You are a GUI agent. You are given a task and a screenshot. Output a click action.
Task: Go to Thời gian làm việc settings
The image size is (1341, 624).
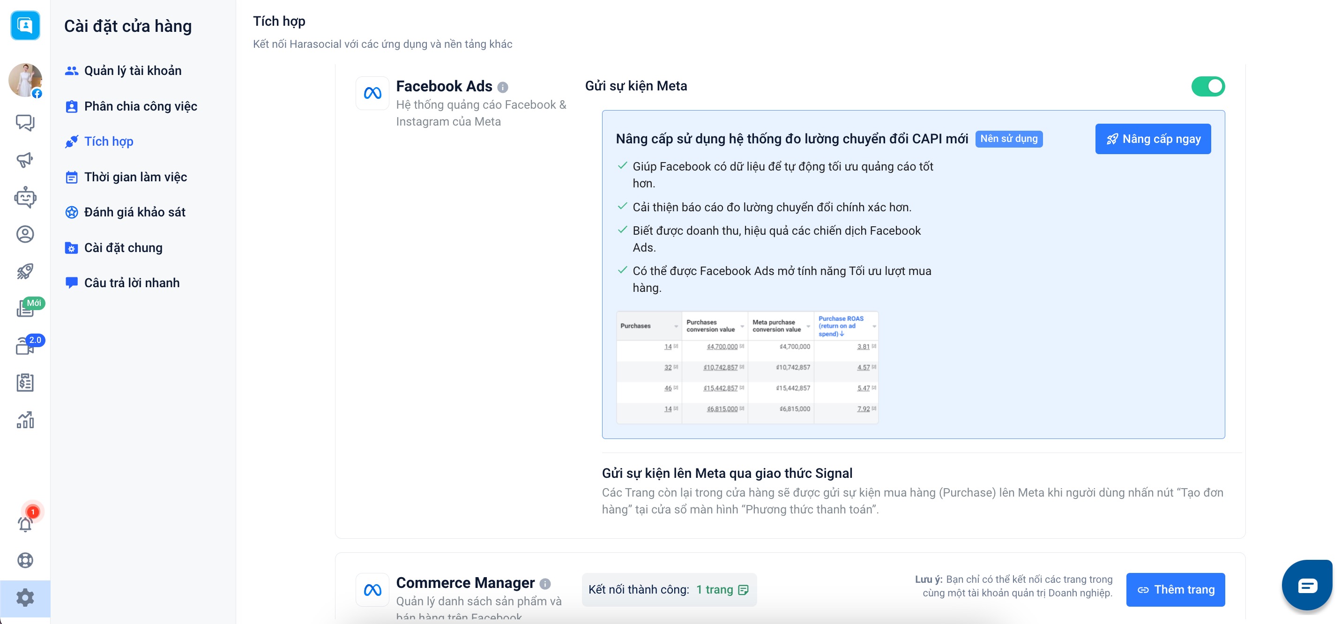135,177
